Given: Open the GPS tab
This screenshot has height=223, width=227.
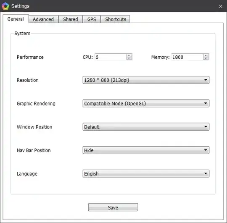Looking at the screenshot, I should click(92, 19).
